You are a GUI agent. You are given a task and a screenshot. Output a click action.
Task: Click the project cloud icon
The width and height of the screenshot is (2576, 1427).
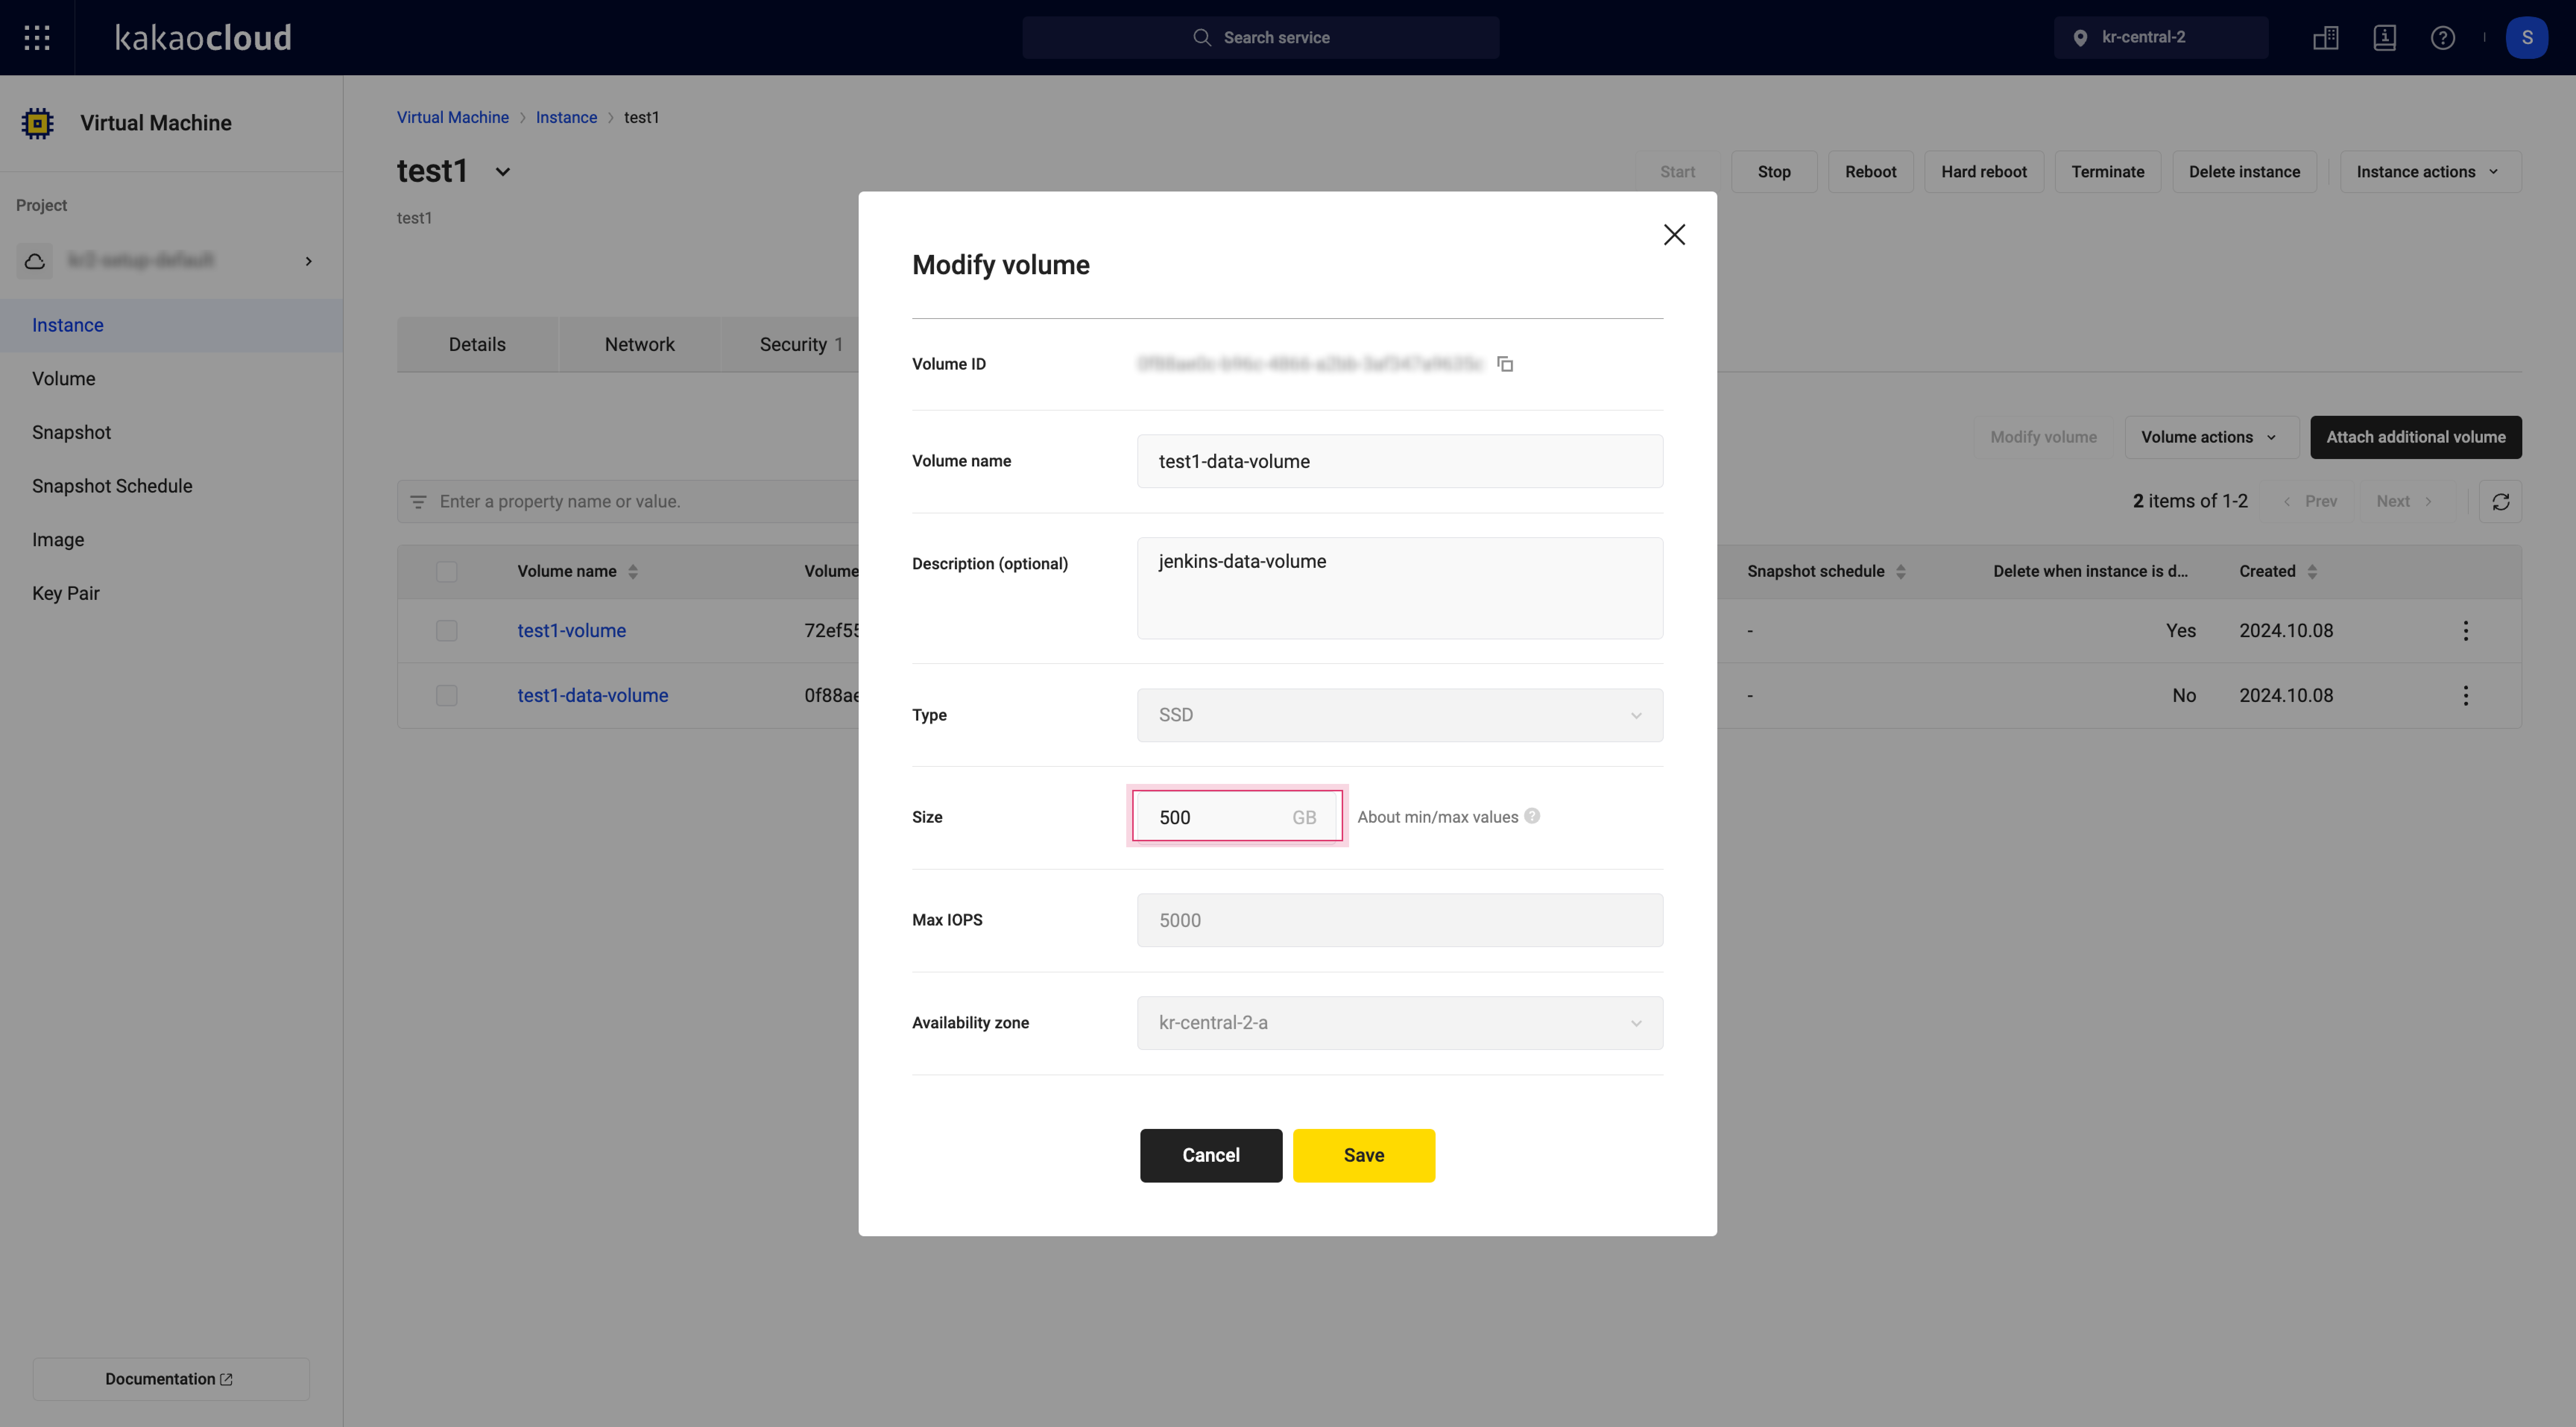35,261
